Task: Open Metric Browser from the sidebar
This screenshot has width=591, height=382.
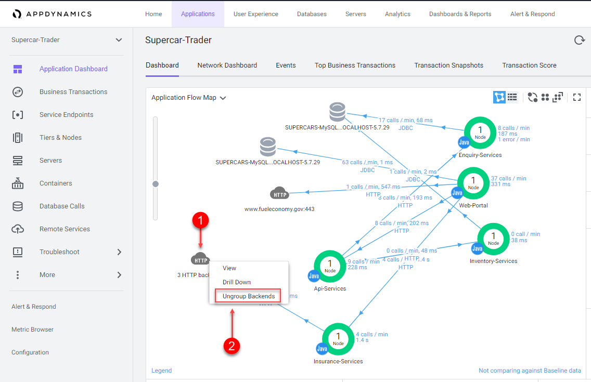Action: click(x=32, y=330)
